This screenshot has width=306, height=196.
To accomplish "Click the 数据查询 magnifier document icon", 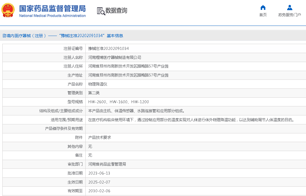I will [101, 11].
